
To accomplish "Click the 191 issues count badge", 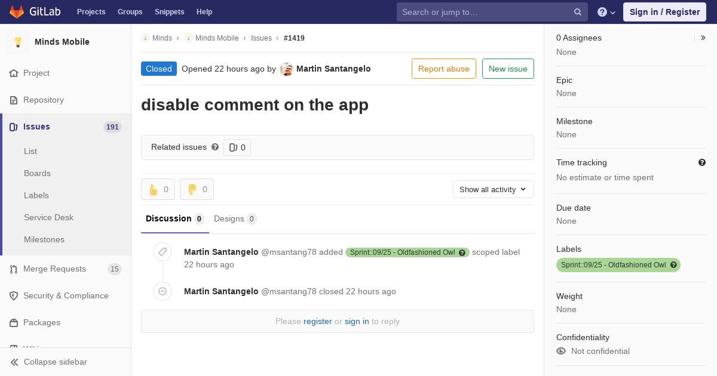I will [112, 127].
